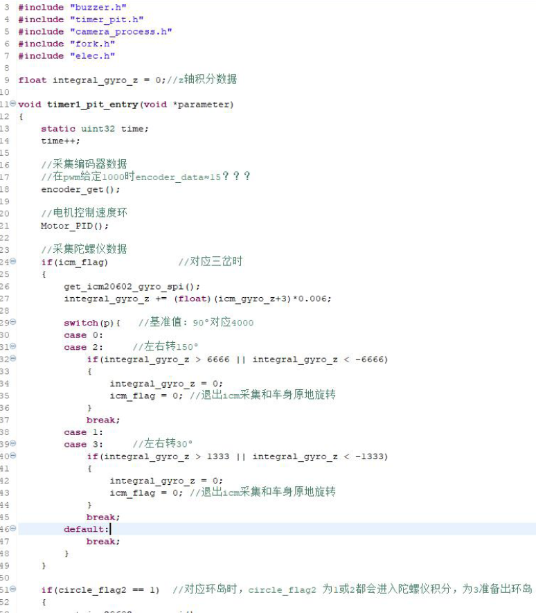Screen dimensions: 536x613
Task: Click the time++ statement
Action: pyautogui.click(x=61, y=141)
